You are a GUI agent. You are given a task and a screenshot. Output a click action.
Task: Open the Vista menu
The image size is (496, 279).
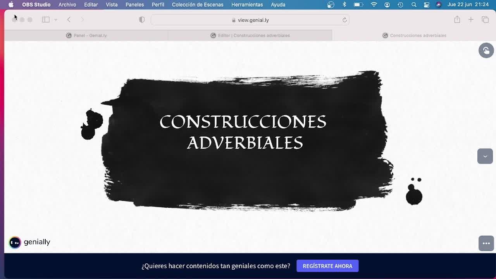(112, 5)
